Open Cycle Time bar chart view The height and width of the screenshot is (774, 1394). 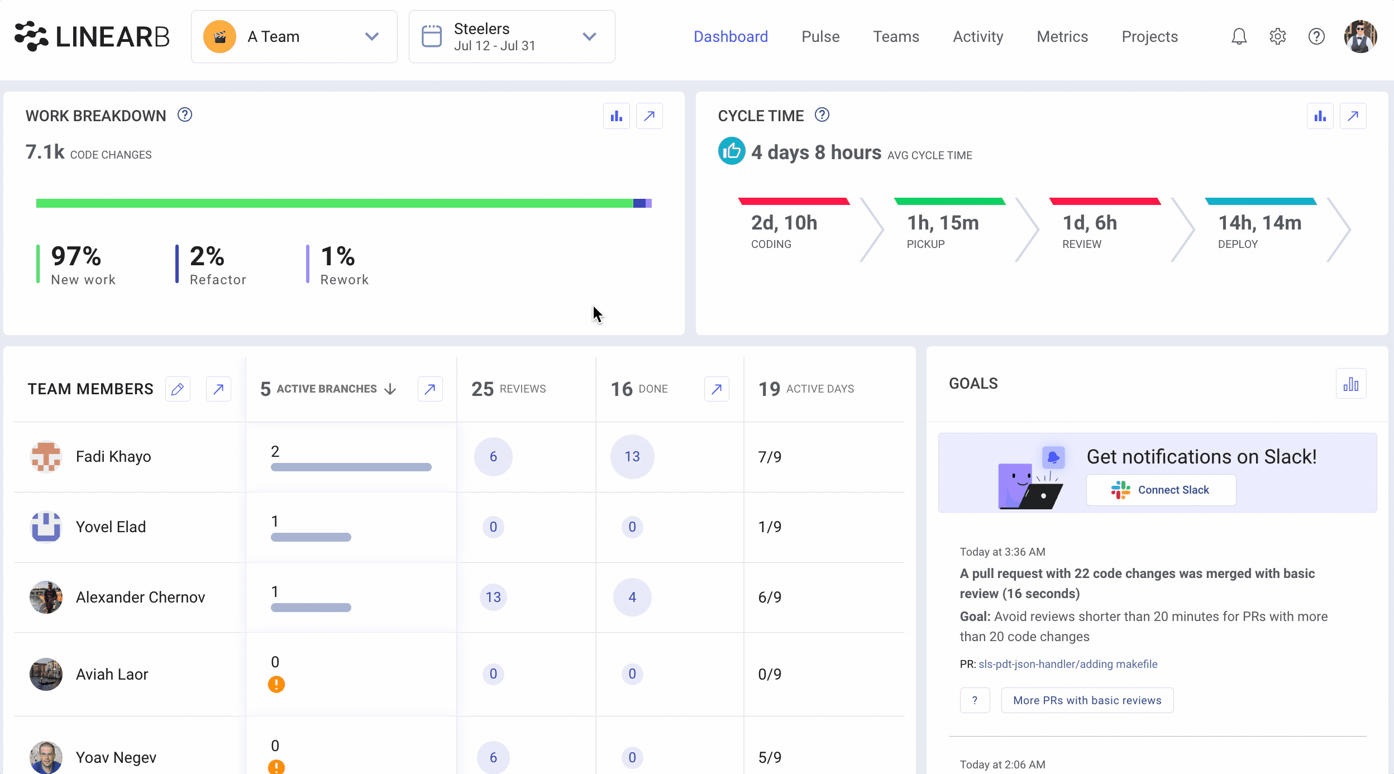click(x=1320, y=116)
